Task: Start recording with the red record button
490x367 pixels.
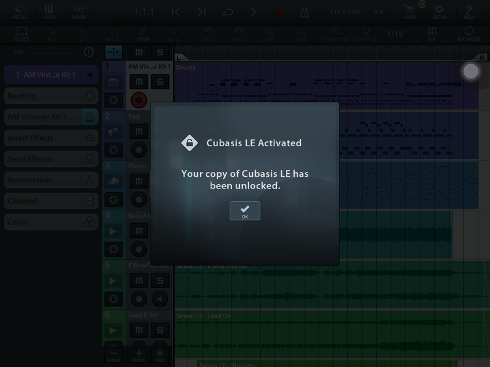Action: [x=279, y=12]
